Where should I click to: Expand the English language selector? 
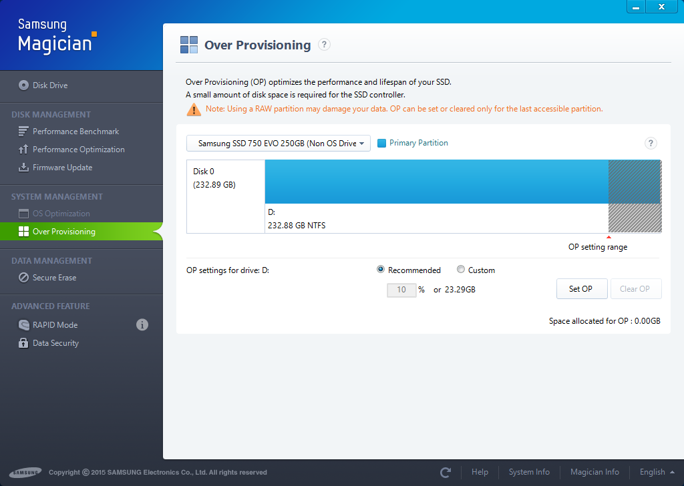coord(657,472)
